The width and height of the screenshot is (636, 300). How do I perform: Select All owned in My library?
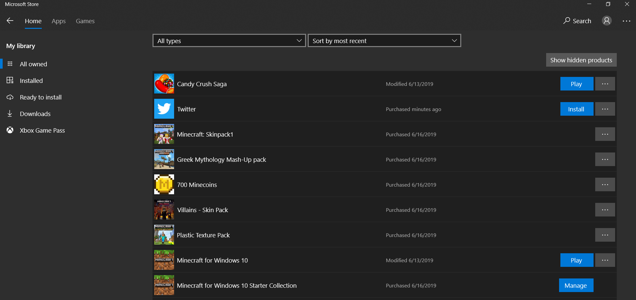click(x=33, y=64)
